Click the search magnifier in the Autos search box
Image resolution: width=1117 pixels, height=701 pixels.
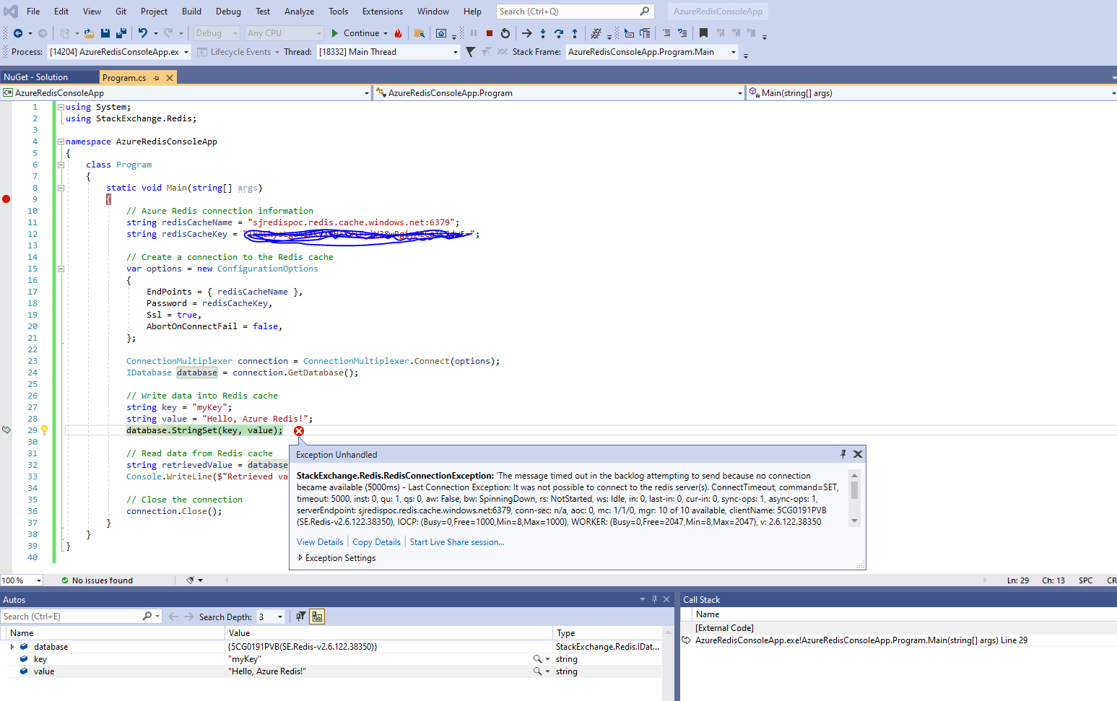pos(147,617)
